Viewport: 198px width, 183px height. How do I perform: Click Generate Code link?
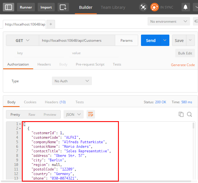tap(183, 65)
